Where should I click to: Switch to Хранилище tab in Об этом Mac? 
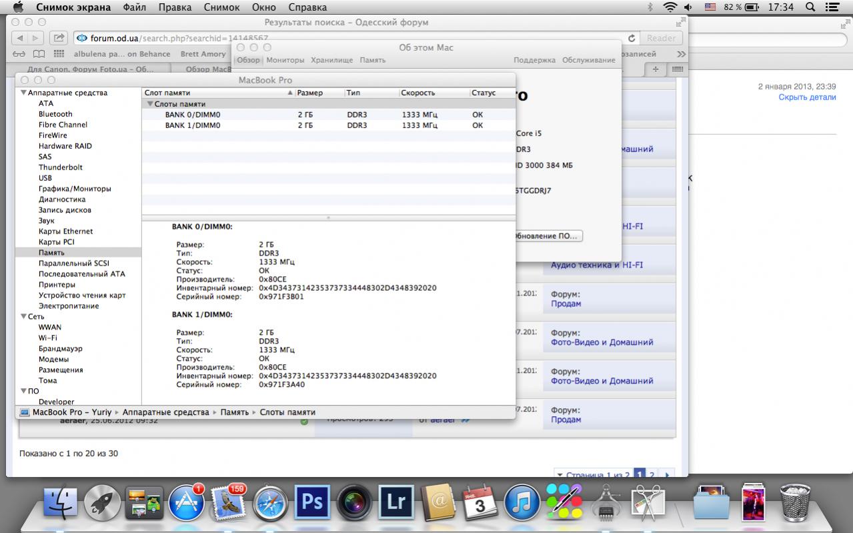point(332,60)
